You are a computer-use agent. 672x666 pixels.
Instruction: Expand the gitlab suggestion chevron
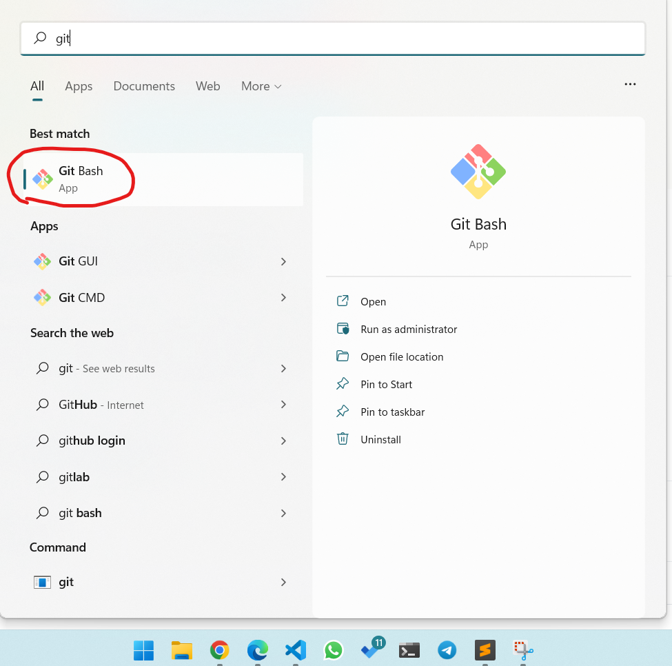[x=283, y=476]
